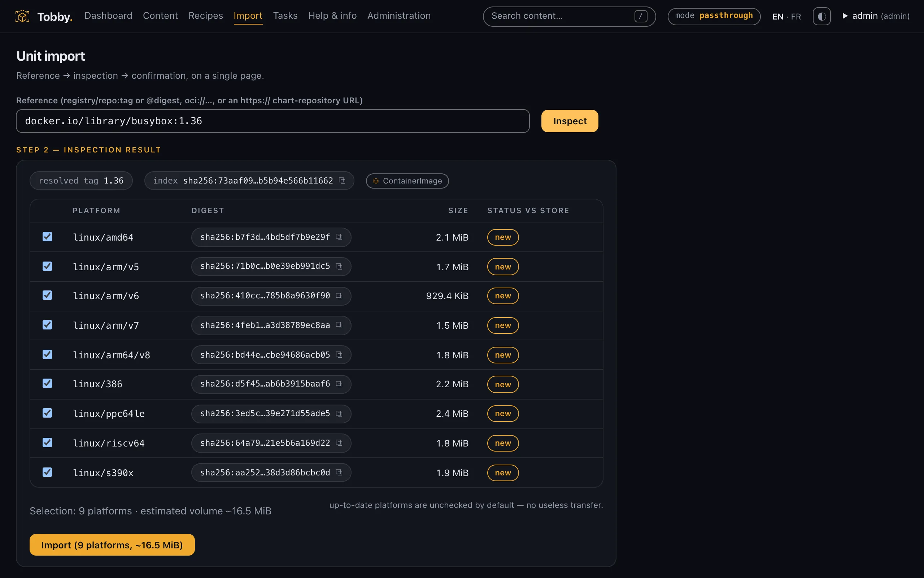Click the PLATFORM column header
924x578 pixels.
coord(97,211)
